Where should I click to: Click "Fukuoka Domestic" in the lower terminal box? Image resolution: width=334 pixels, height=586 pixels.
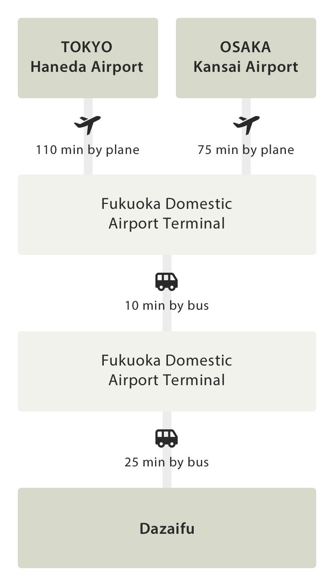tap(167, 361)
